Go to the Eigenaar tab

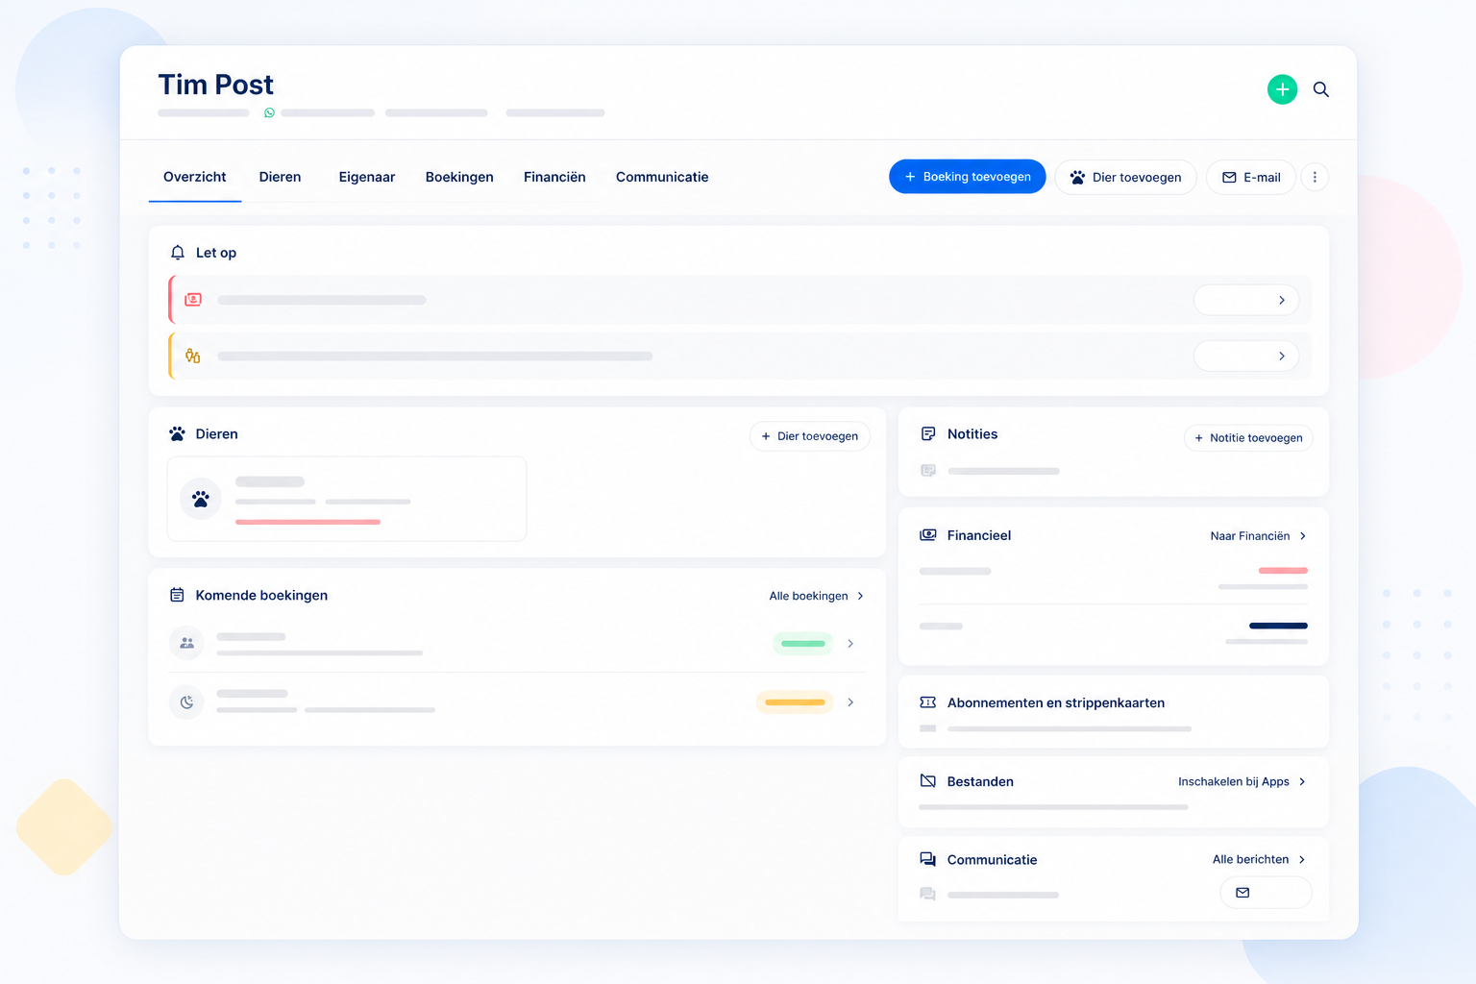click(x=367, y=177)
